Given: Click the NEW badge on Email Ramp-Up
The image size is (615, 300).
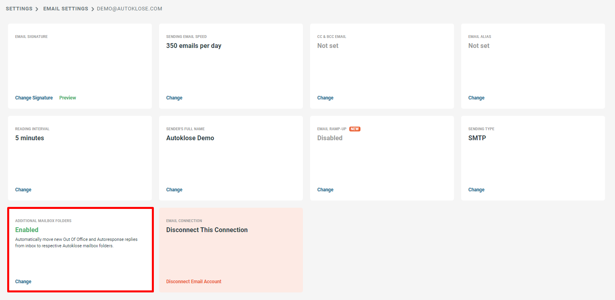Looking at the screenshot, I should 355,129.
